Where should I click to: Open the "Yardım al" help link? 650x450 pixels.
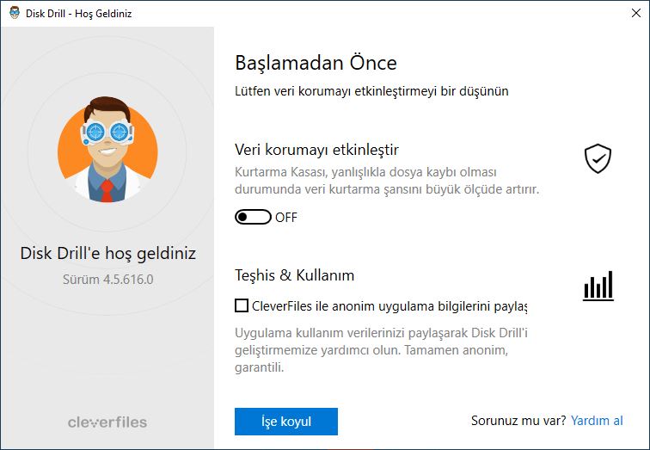coord(597,421)
